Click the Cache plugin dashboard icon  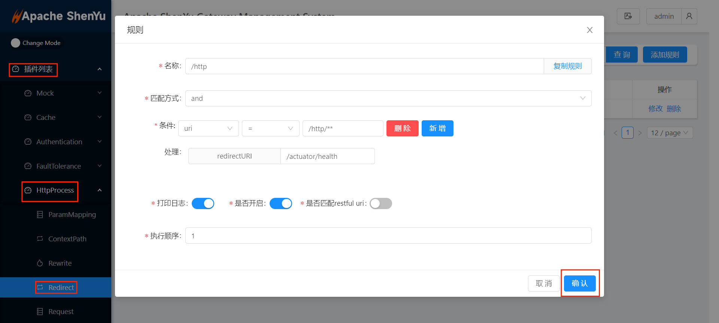(28, 118)
